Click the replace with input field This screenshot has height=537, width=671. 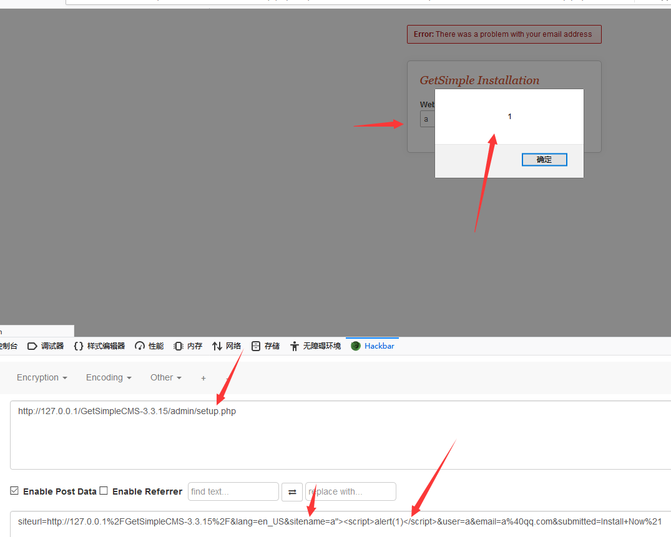click(350, 491)
